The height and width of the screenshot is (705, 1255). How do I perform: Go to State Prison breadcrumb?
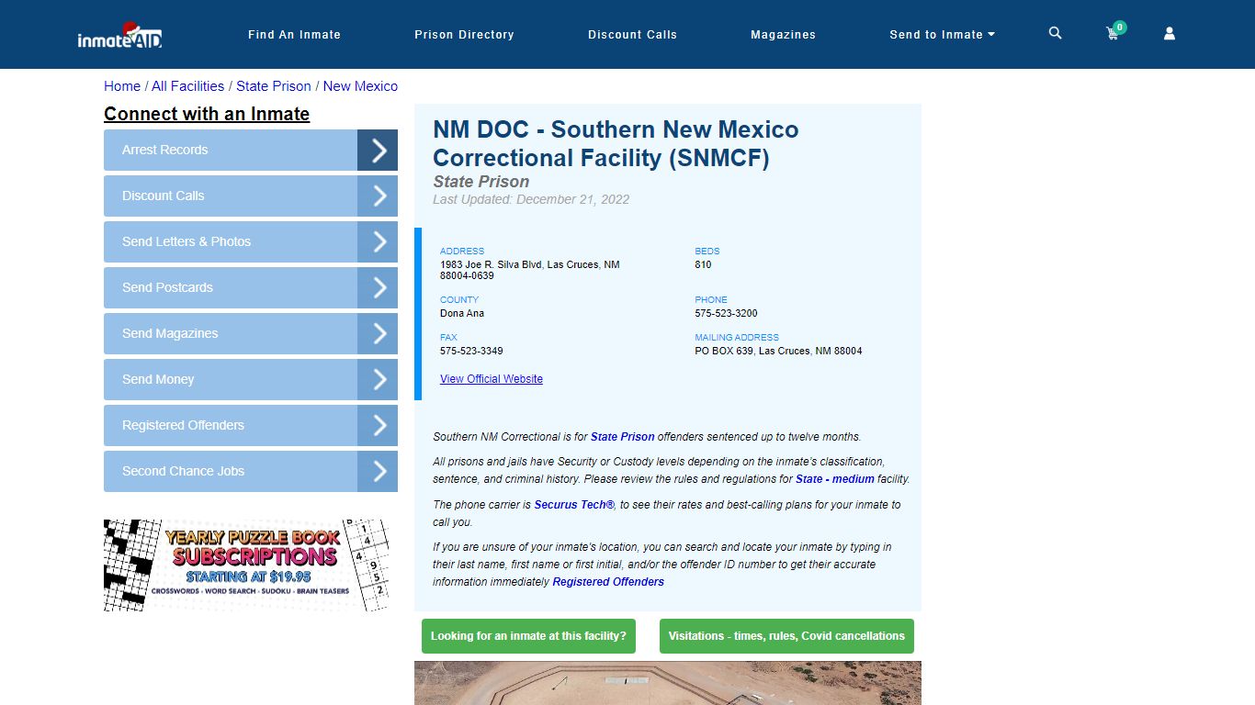click(x=274, y=86)
